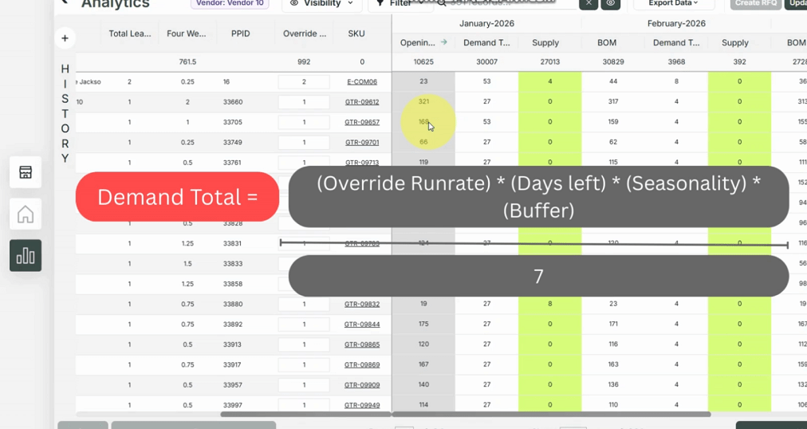Screen dimensions: 807x429
Task: Click the PPID column header
Action: [x=240, y=33]
